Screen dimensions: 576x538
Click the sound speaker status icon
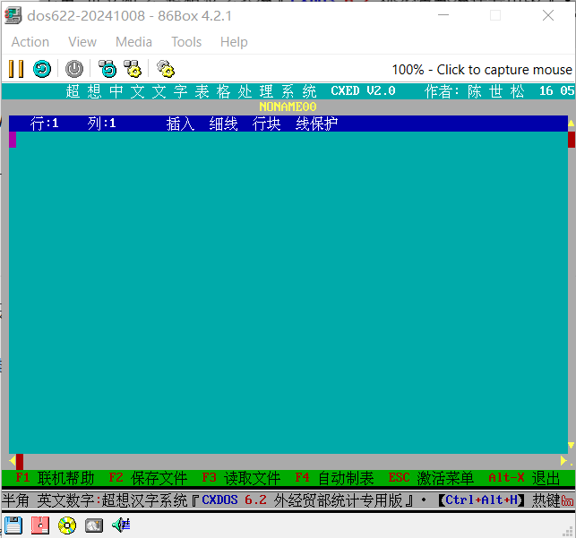[121, 525]
